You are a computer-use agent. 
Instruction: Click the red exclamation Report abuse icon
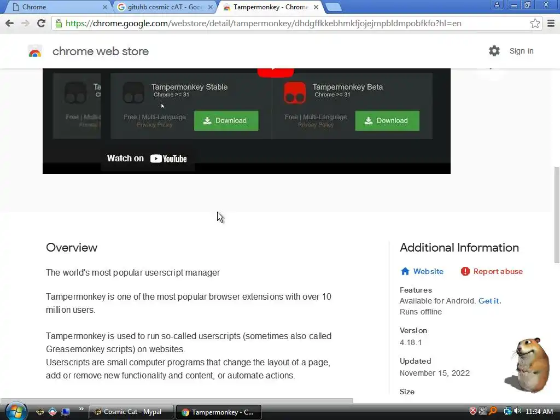(x=465, y=271)
